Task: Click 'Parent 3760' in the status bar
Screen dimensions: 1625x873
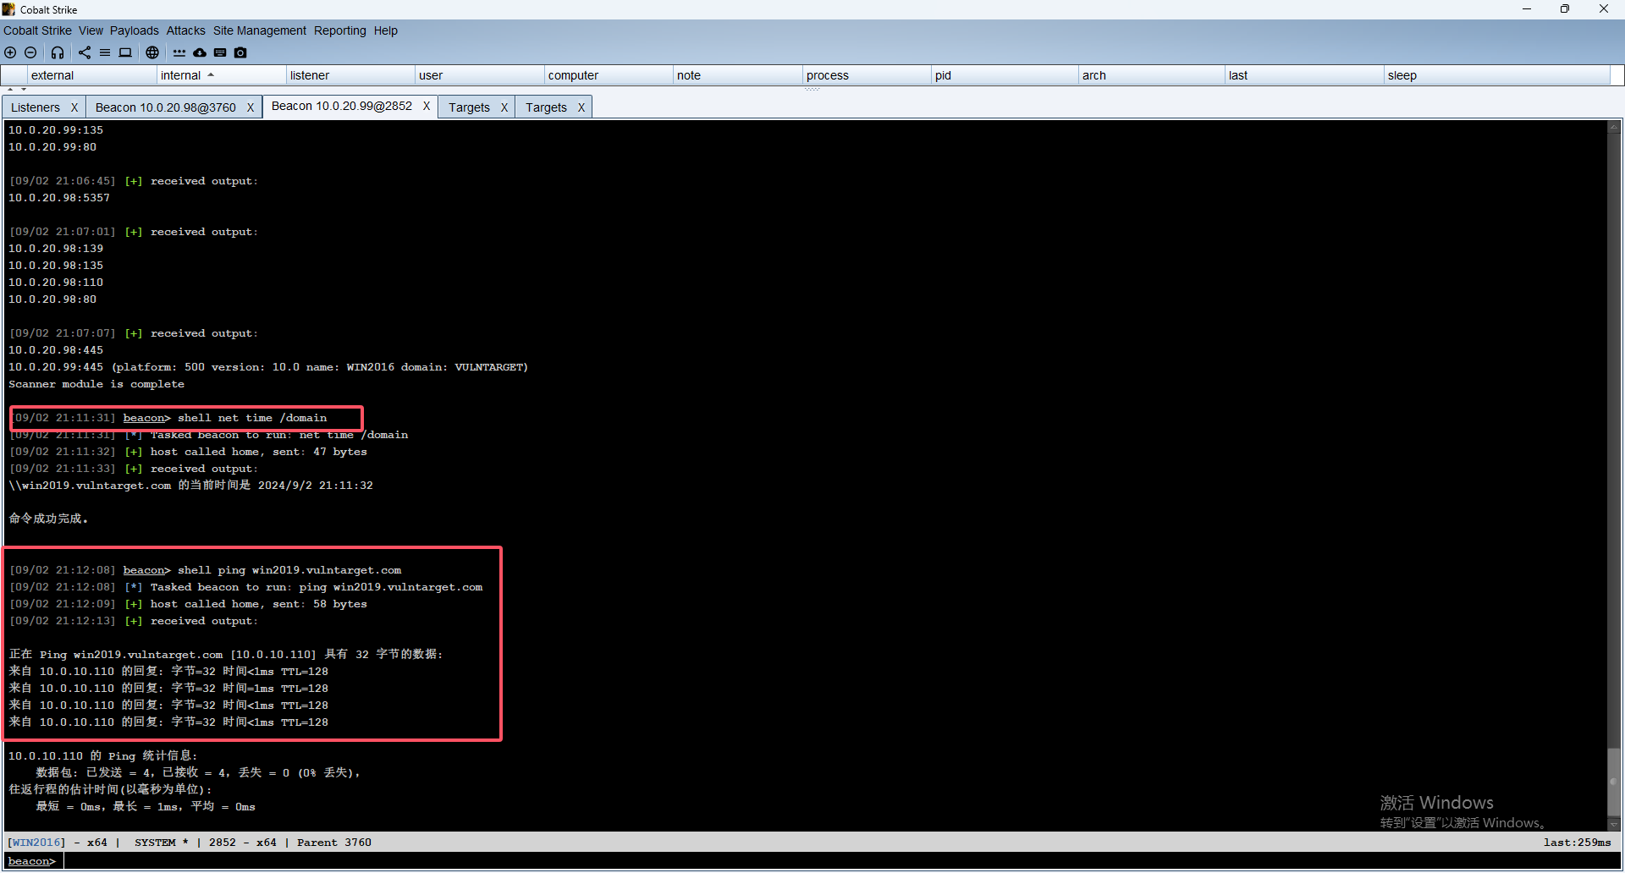Action: (333, 843)
